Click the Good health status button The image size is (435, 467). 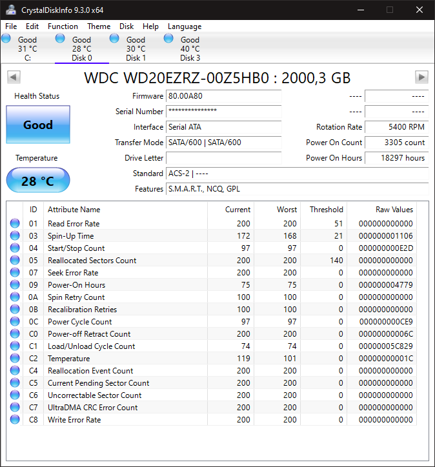pos(38,124)
